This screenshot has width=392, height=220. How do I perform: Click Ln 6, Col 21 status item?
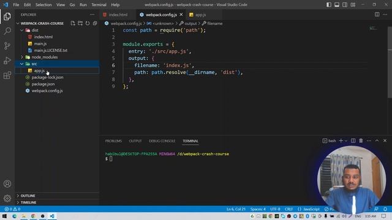tap(236, 209)
